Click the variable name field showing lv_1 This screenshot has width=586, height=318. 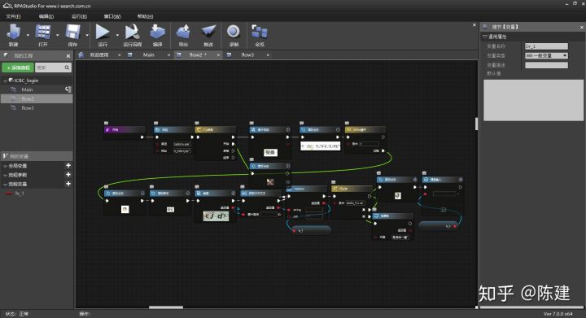546,46
